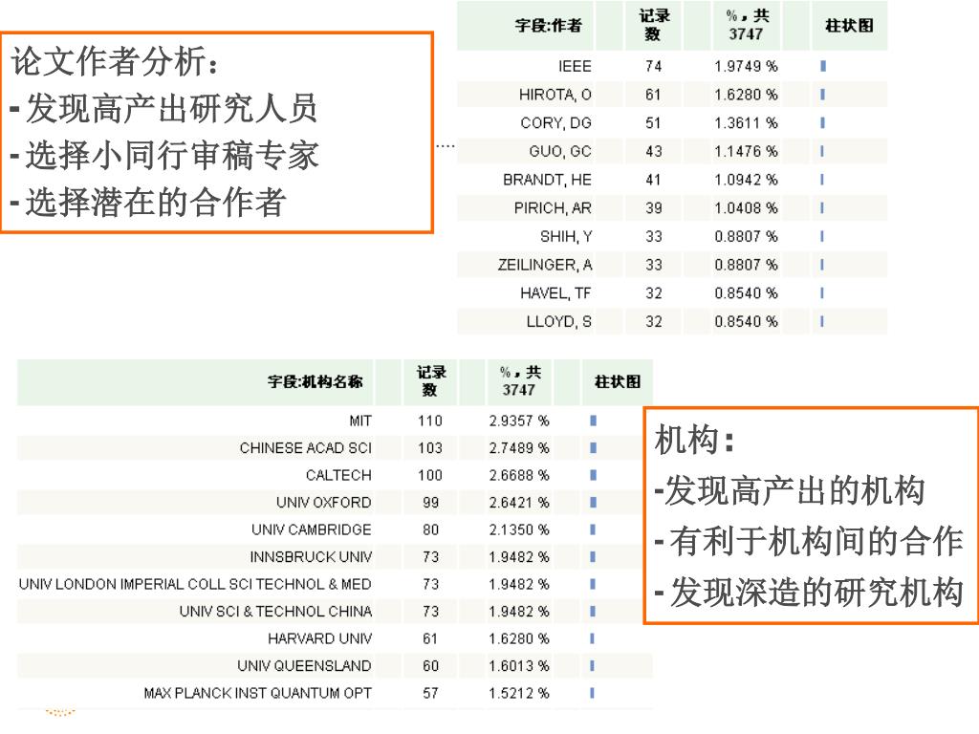
Task: Click the bar chart mark for MIT
Action: click(x=593, y=421)
